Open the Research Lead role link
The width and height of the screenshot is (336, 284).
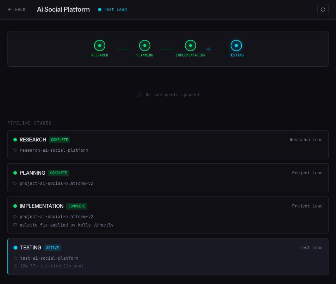click(306, 140)
